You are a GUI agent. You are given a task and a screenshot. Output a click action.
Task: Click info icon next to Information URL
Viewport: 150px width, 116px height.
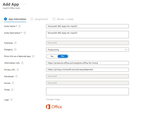(23, 63)
